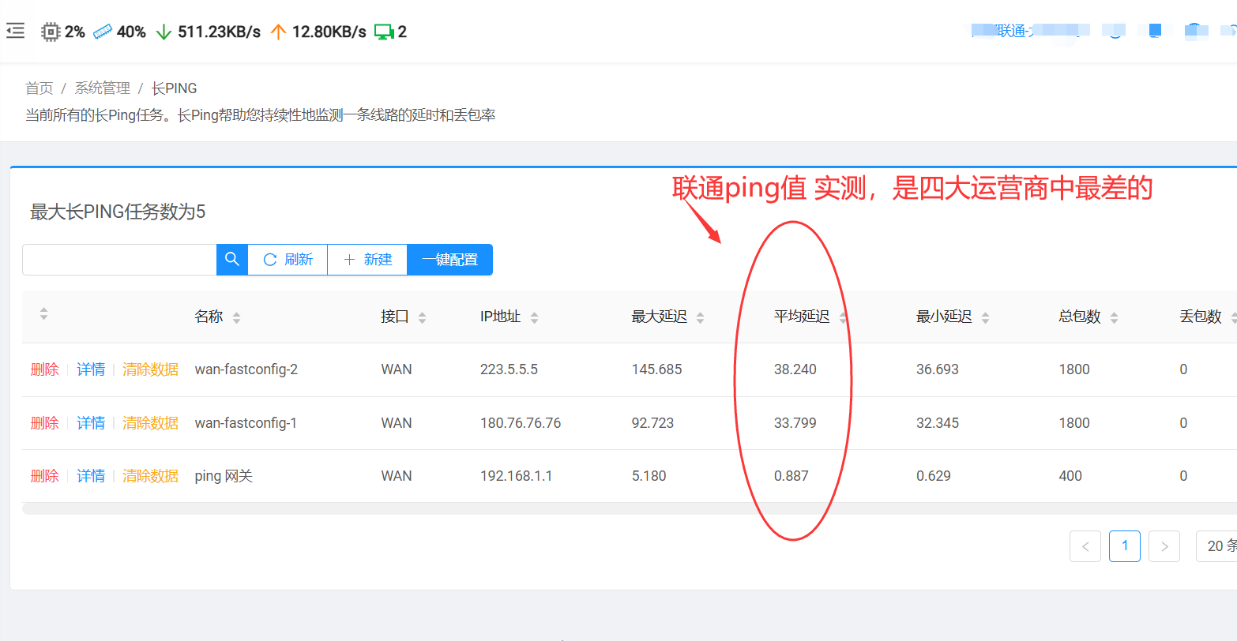Click the 0.629 minimum delay value
This screenshot has height=641, width=1237.
[934, 476]
